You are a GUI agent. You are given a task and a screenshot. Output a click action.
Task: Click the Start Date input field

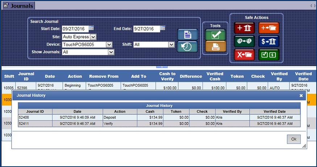pyautogui.click(x=75, y=29)
